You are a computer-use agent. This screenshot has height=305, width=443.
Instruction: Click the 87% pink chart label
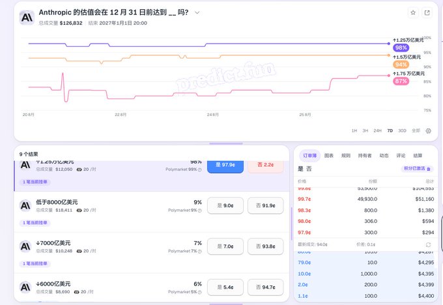(401, 81)
